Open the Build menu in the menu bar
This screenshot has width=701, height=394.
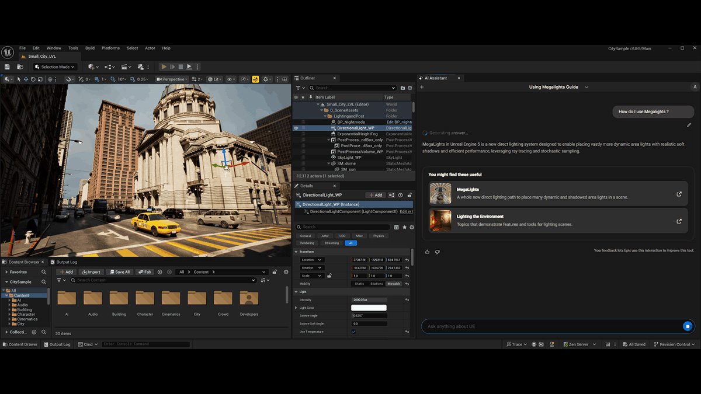point(91,48)
